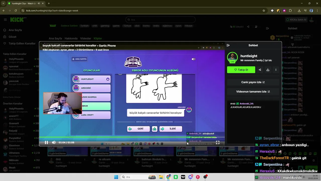Viewport: 321px width, 181px height.
Task: Download the clip with the download icon
Action: (268, 70)
